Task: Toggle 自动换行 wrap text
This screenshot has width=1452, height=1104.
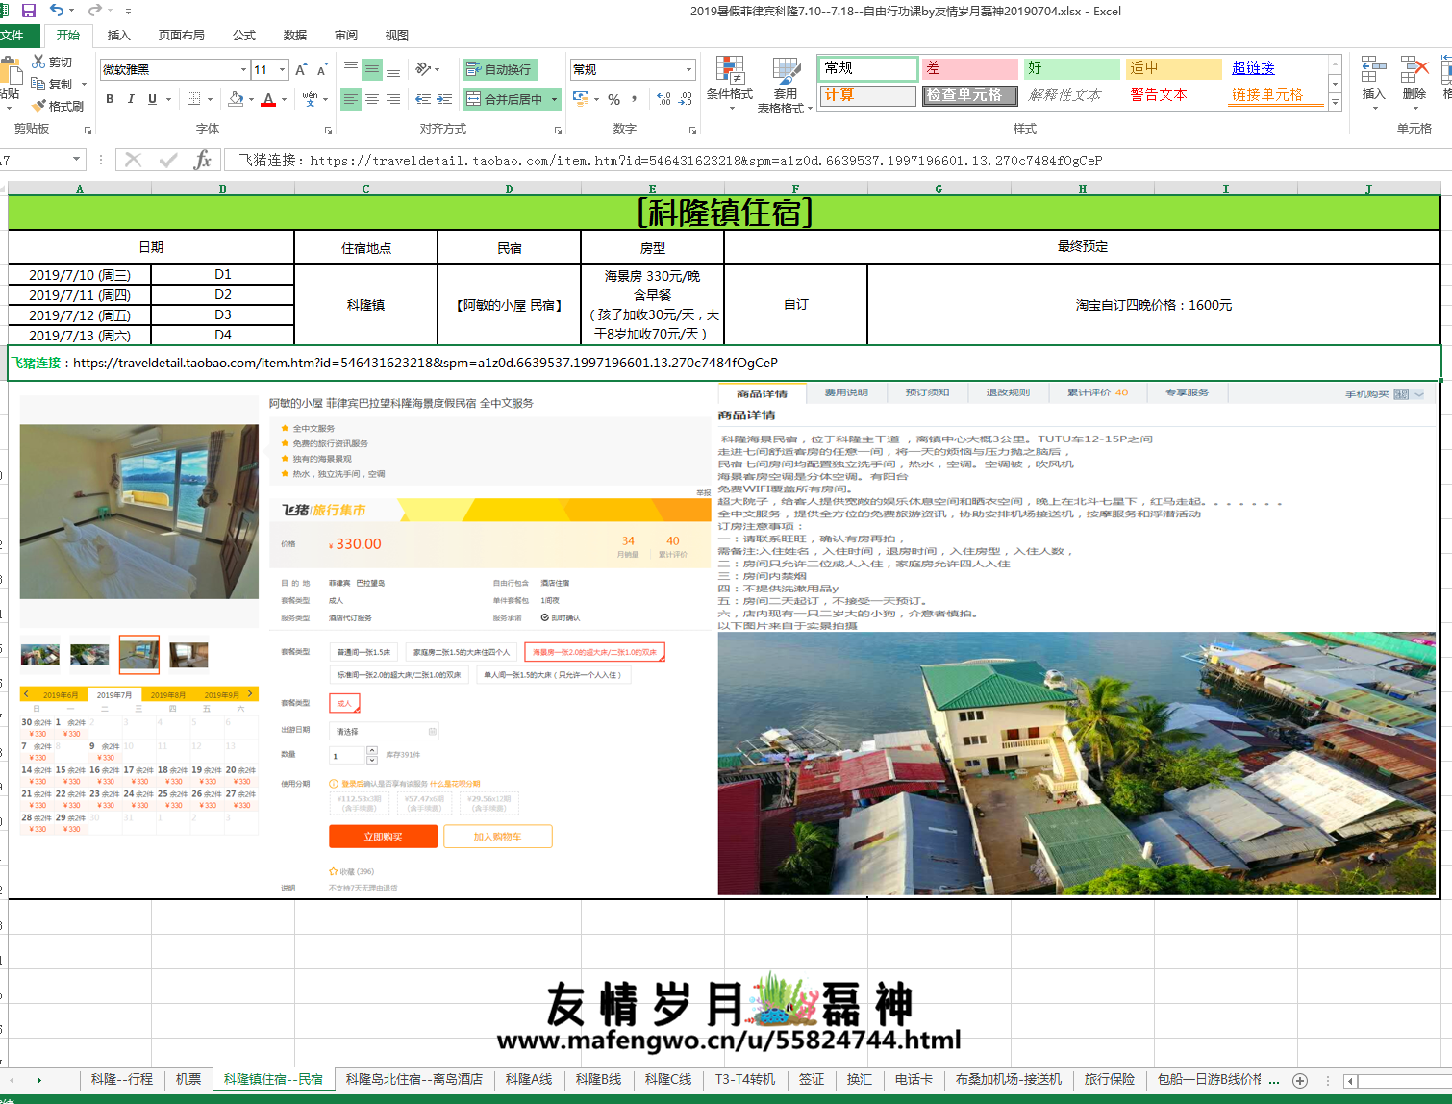Action: coord(500,69)
